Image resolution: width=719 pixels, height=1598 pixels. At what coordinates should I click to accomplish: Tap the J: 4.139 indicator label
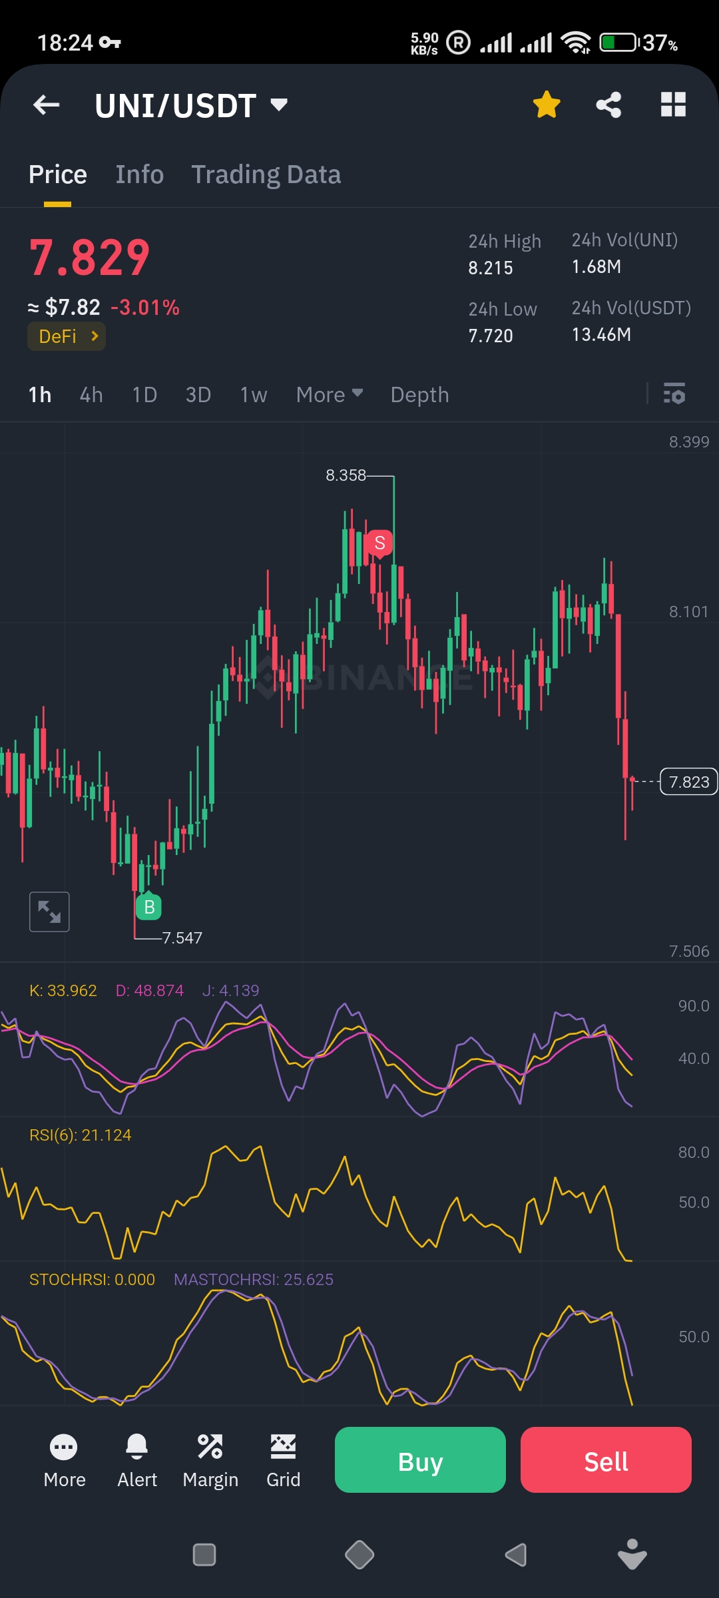tap(231, 990)
